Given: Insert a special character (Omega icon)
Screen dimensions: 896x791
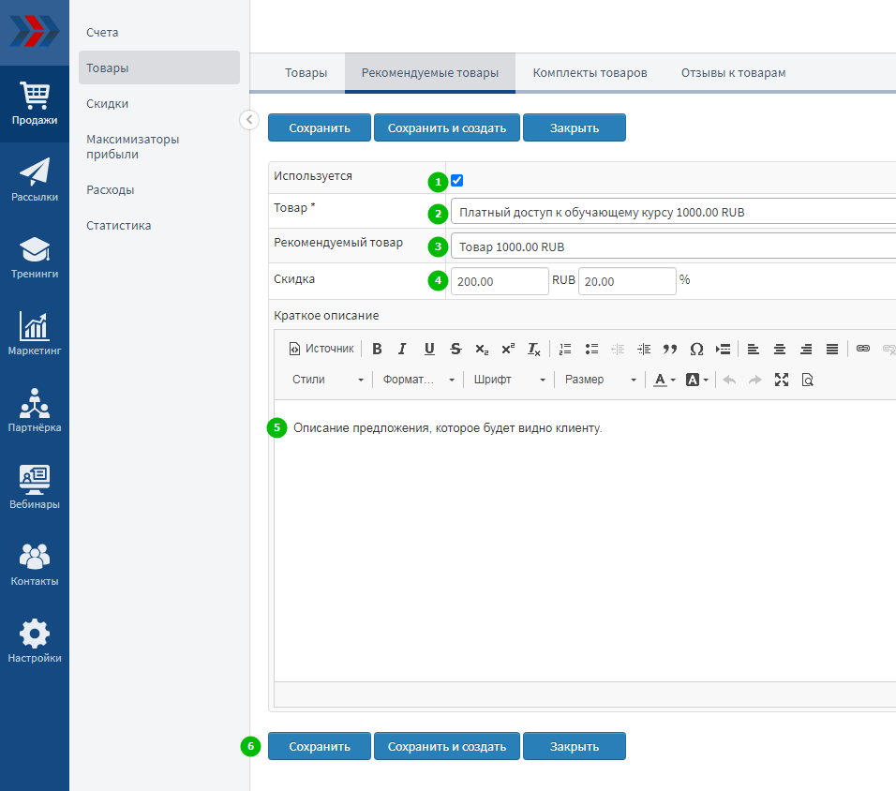Looking at the screenshot, I should coord(696,349).
